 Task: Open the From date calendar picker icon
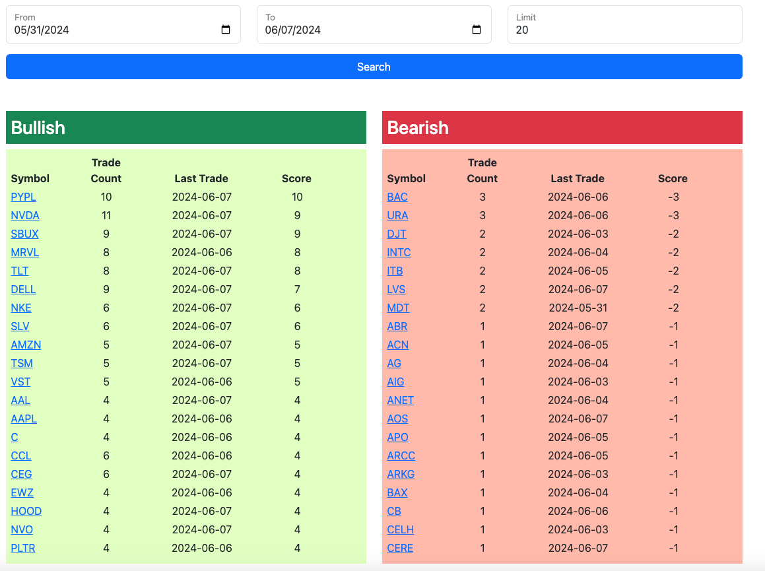[x=225, y=30]
